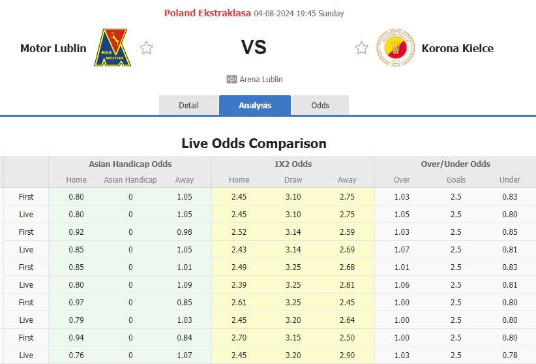Click first-row 1X2 home odds 2.45
536x364 pixels.
[239, 196]
